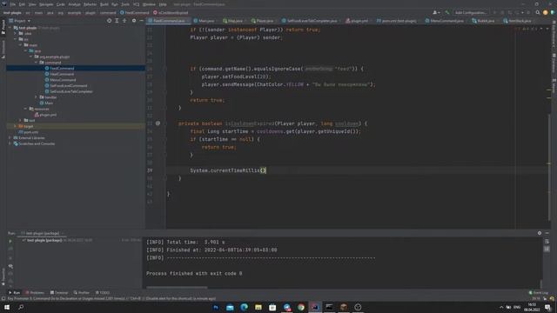Image resolution: width=557 pixels, height=313 pixels.
Task: Open the Edit menu
Action: pyautogui.click(x=22, y=4)
